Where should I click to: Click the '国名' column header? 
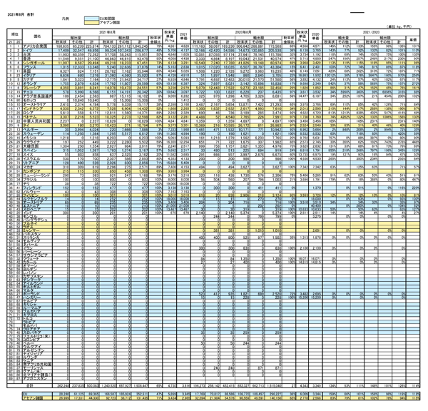37,36
